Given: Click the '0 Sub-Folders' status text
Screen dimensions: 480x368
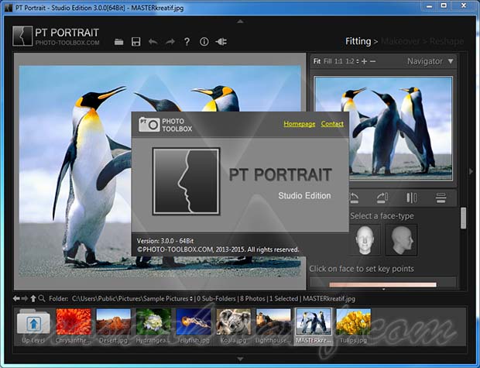Looking at the screenshot, I should pos(217,298).
